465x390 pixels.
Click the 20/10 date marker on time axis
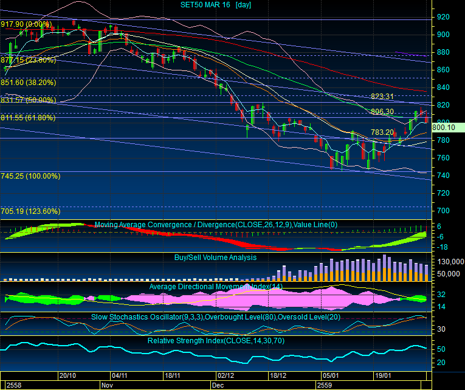click(x=67, y=376)
